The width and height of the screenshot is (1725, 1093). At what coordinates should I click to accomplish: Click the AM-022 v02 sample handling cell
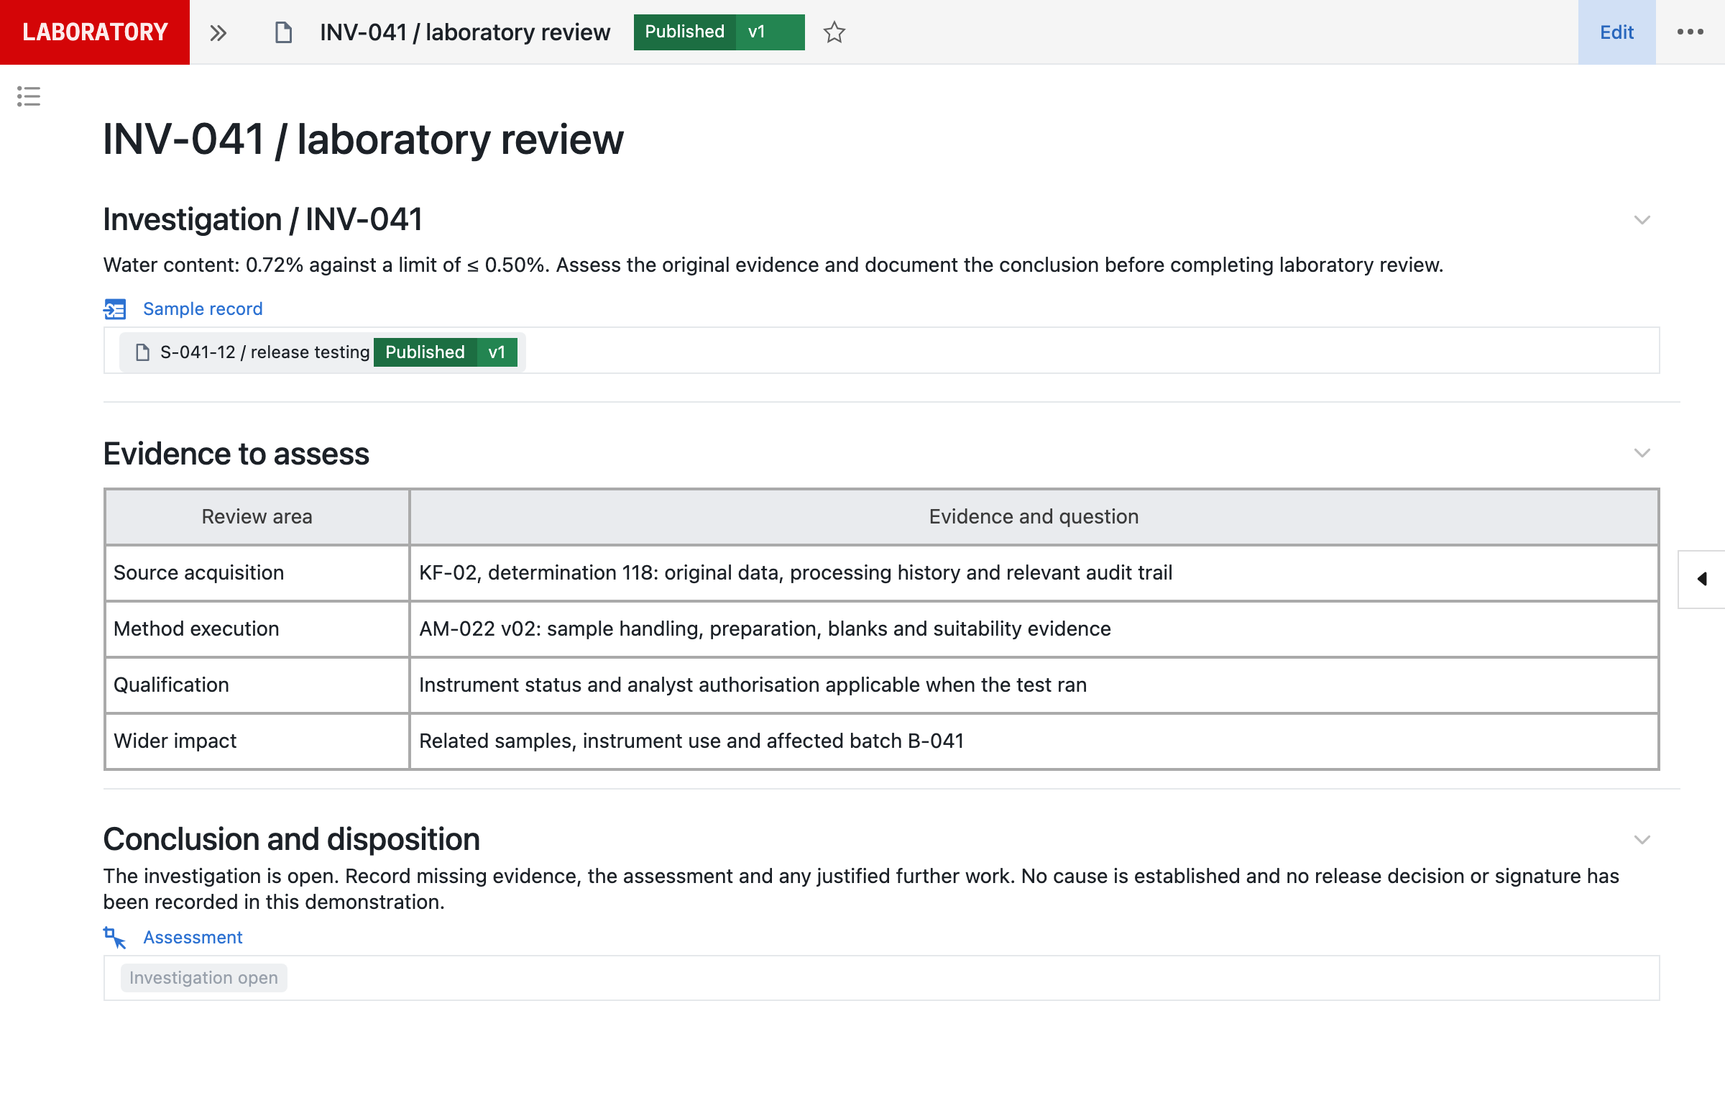(x=1034, y=629)
